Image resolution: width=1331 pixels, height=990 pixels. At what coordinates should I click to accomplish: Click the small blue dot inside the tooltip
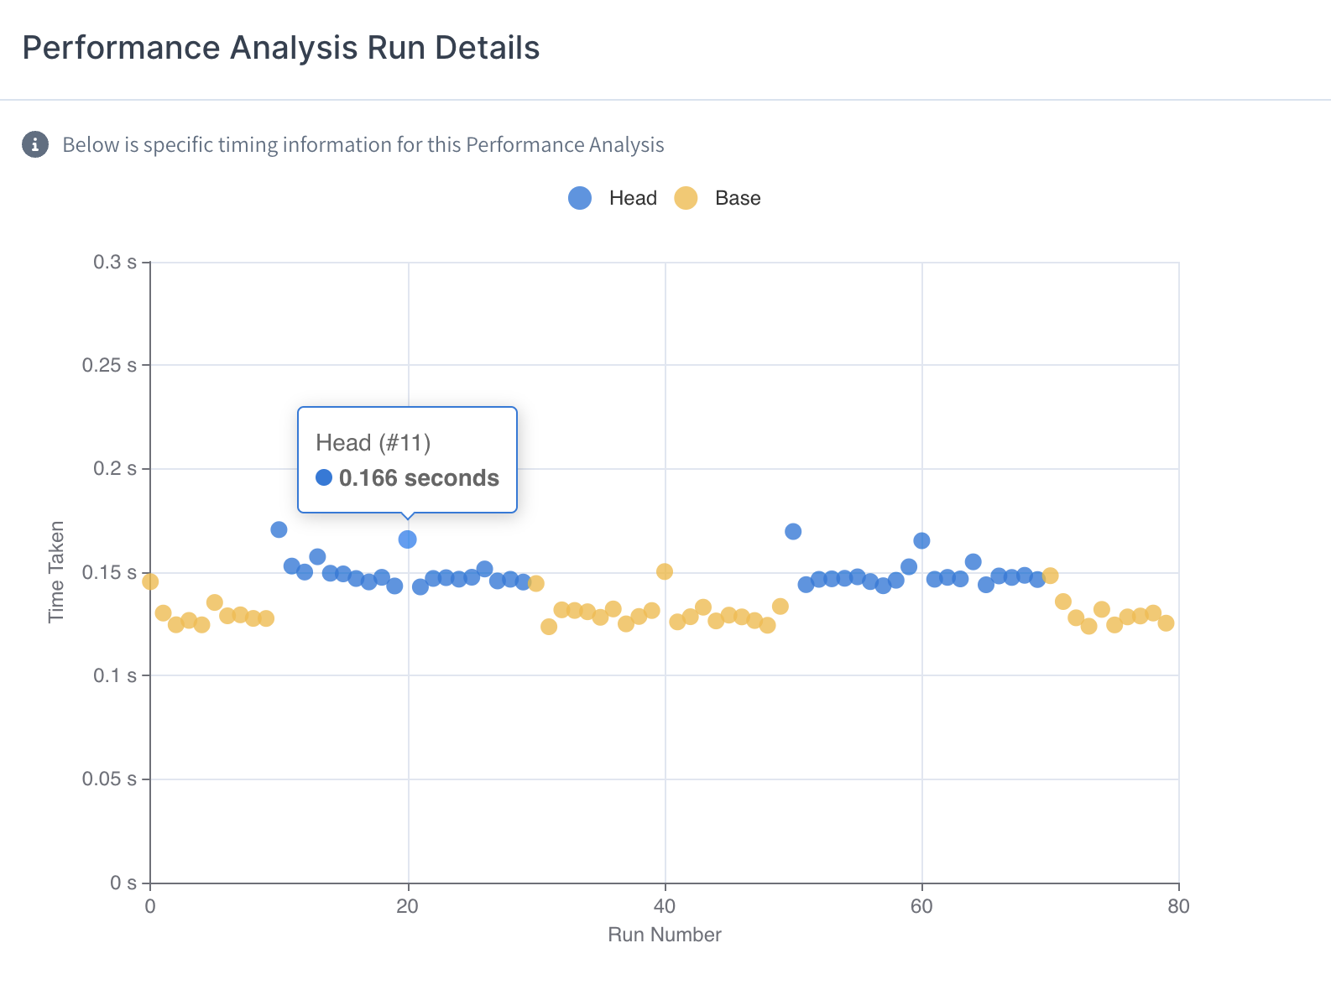click(324, 477)
